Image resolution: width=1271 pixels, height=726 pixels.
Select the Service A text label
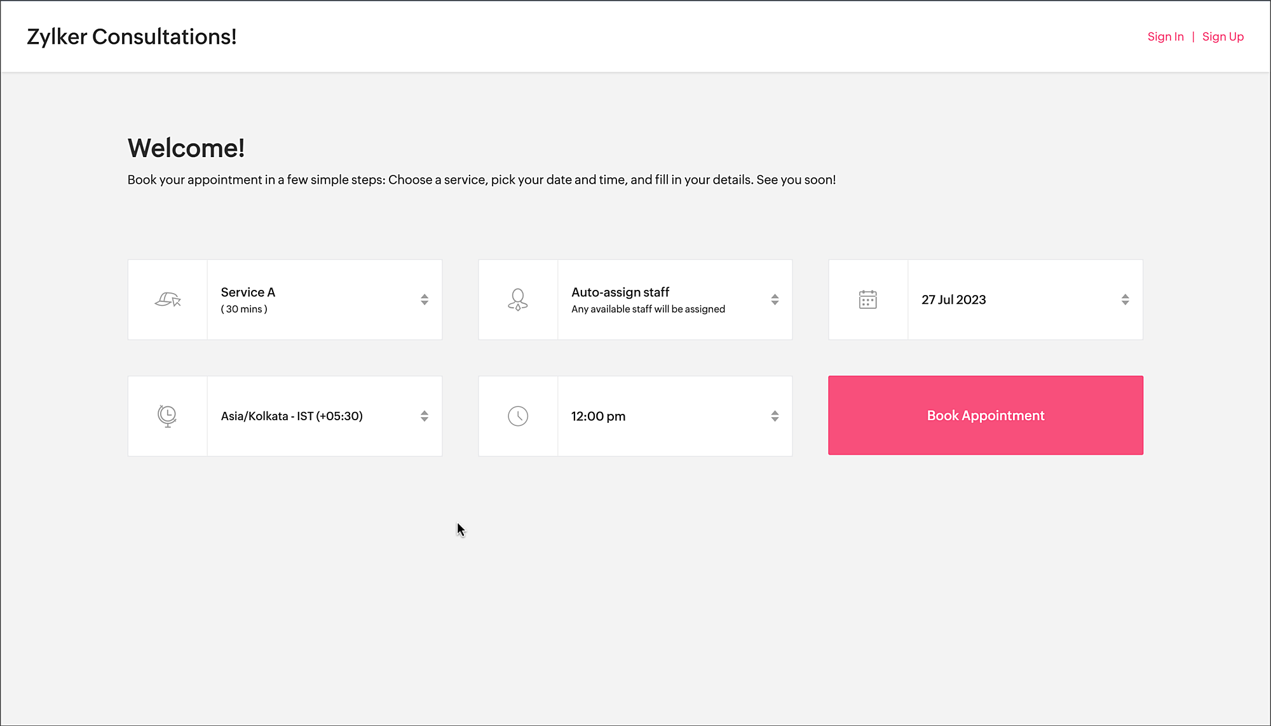(x=248, y=292)
